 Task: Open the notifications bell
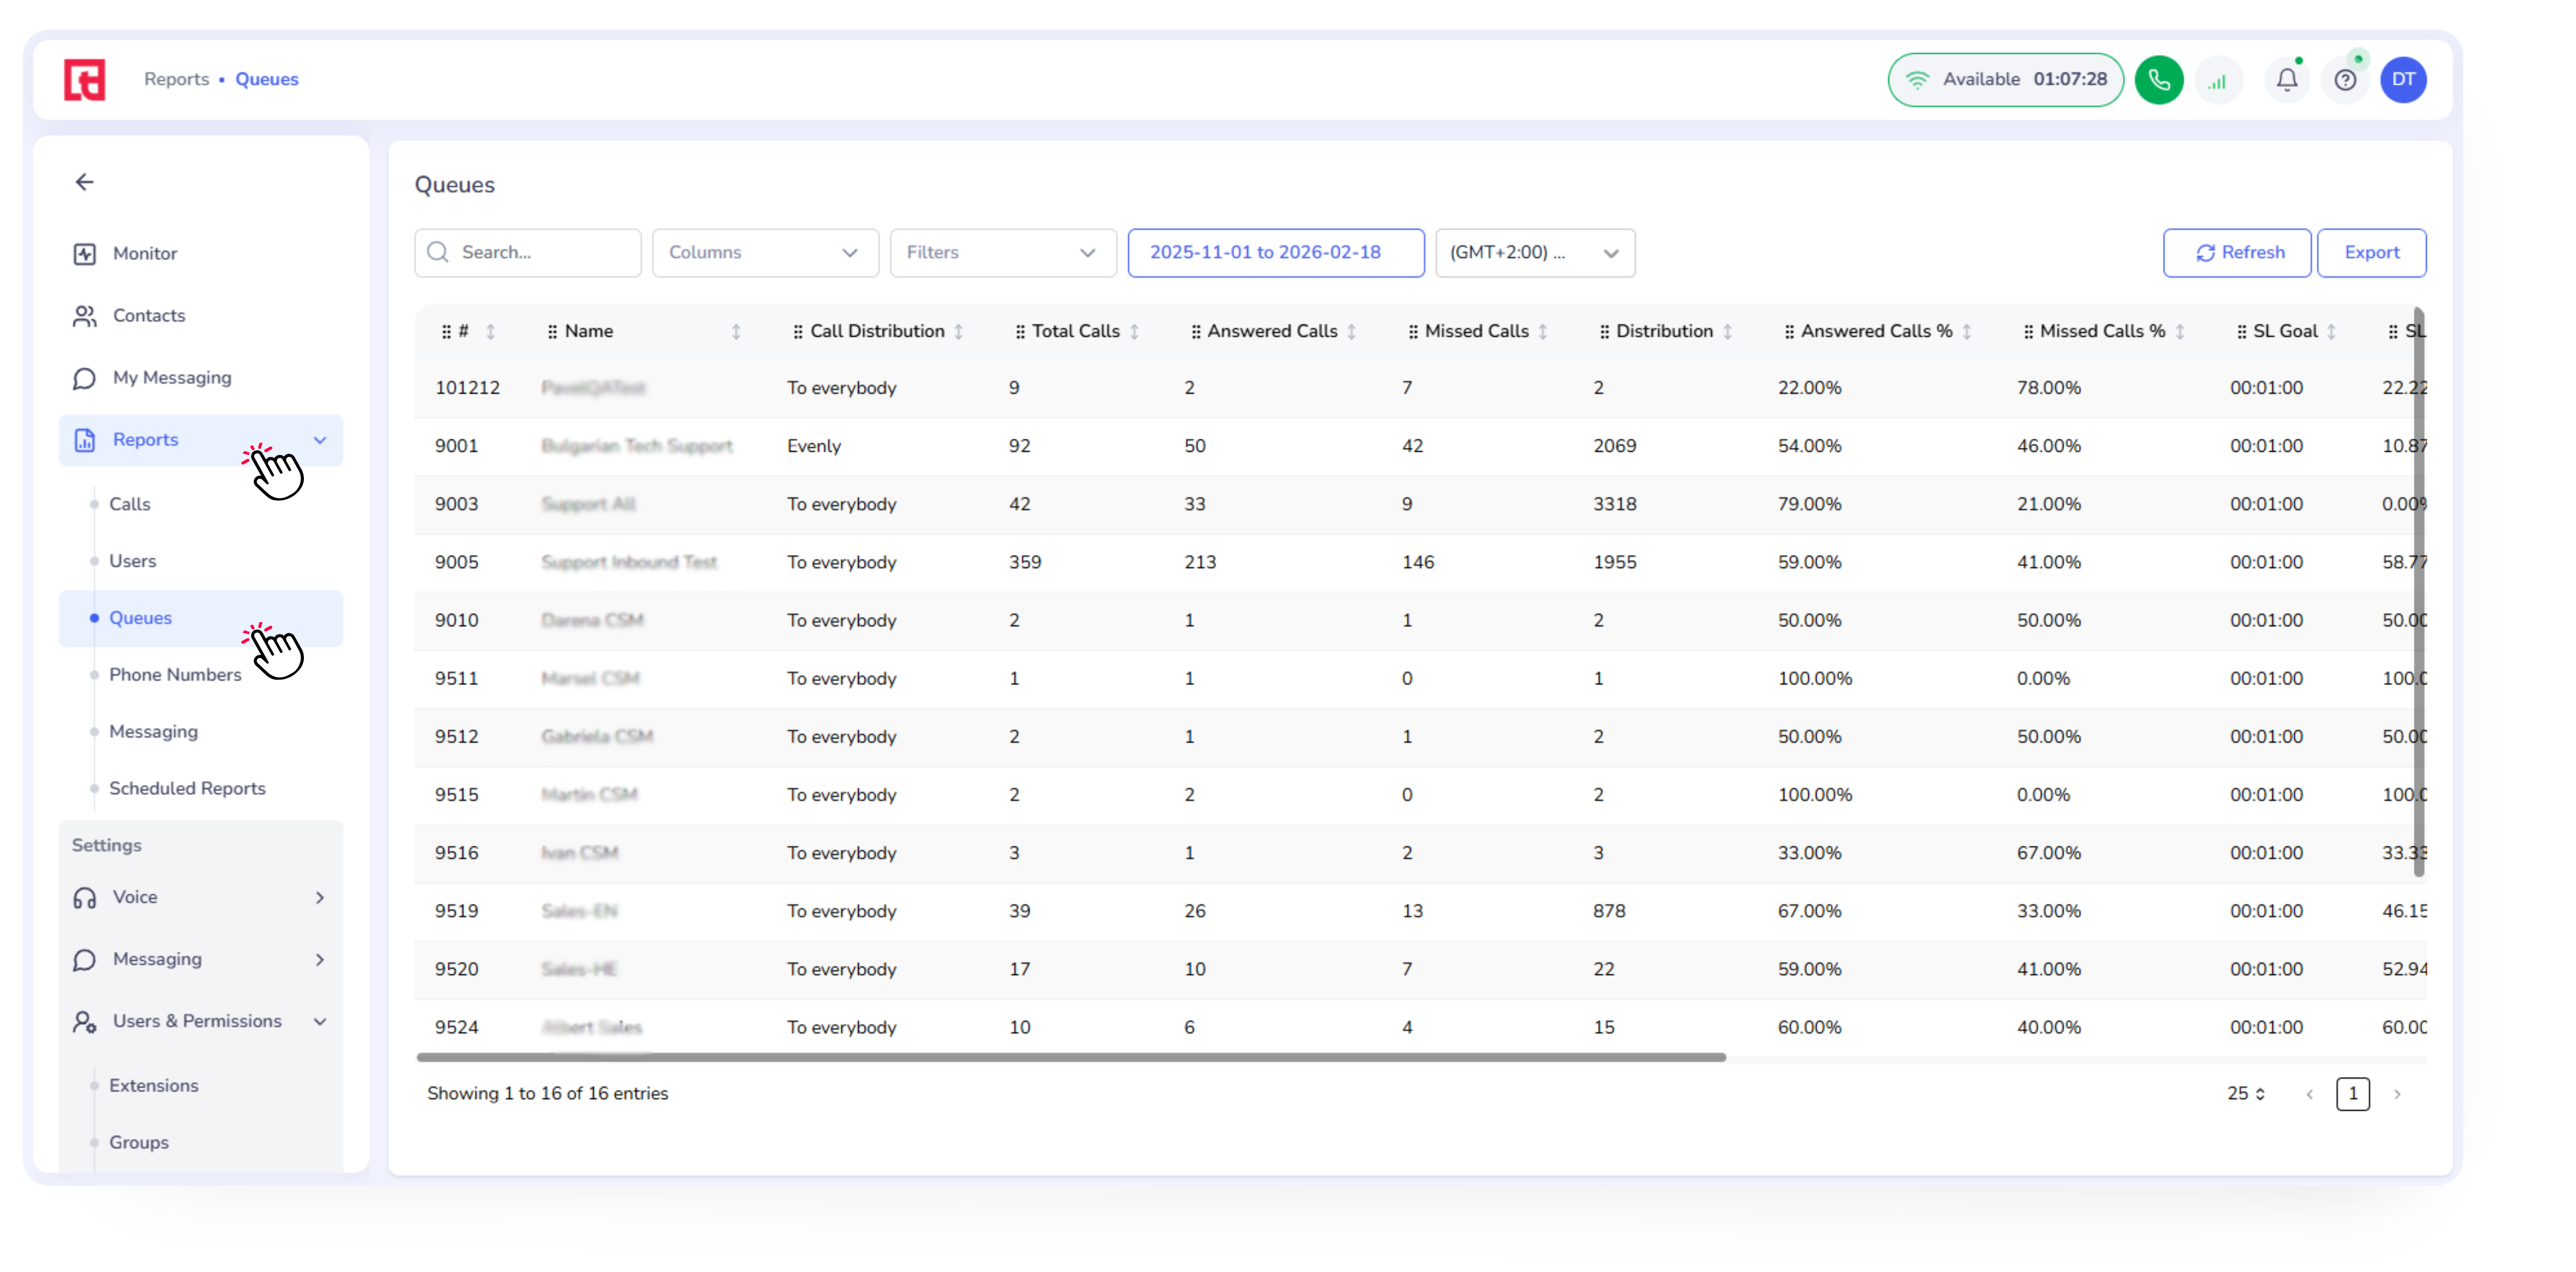[x=2286, y=80]
